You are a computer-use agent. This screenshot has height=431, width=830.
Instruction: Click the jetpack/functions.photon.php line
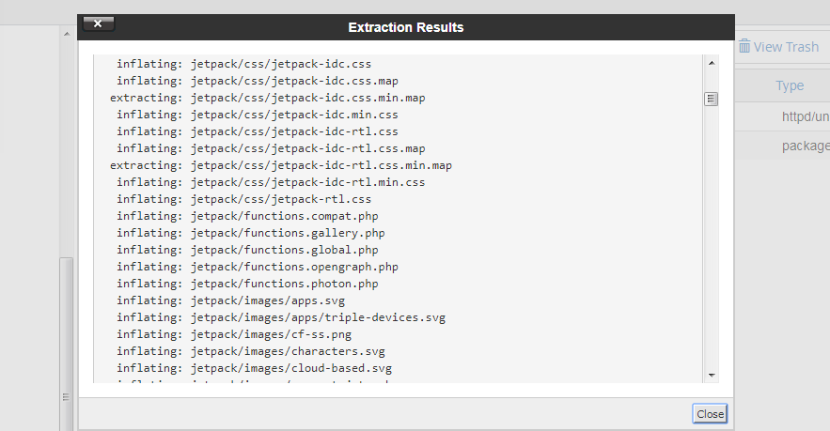point(284,284)
